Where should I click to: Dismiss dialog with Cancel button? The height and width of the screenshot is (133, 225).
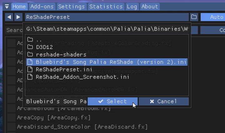click(x=164, y=101)
